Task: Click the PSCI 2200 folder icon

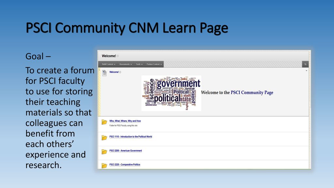Action: coord(104,151)
